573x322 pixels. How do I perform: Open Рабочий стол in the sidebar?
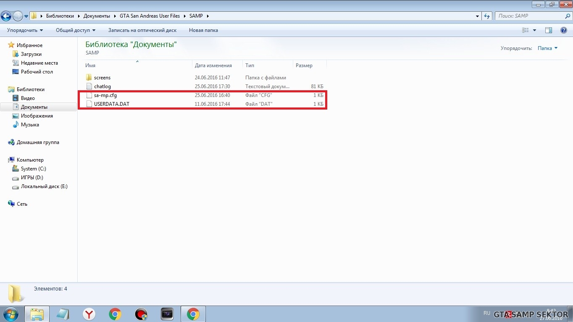pos(37,72)
